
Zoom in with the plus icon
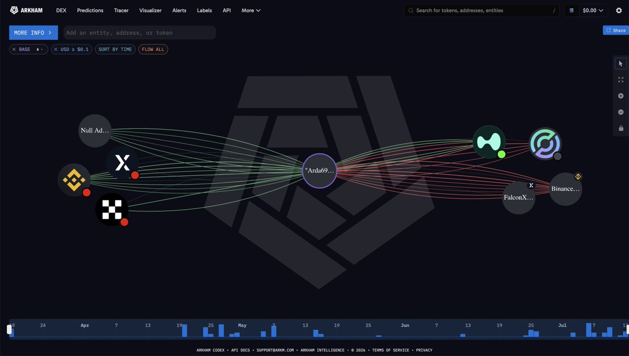pos(621,96)
